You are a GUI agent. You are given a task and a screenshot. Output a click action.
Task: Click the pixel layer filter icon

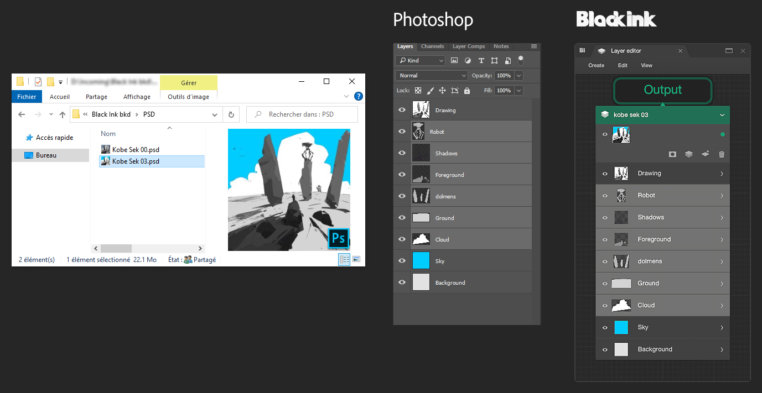click(454, 60)
